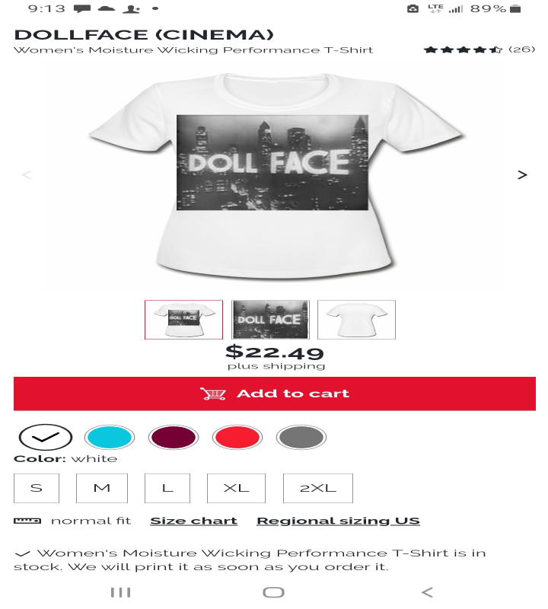Choose the burgundy color swatch
This screenshot has height=609, width=548.
(174, 437)
